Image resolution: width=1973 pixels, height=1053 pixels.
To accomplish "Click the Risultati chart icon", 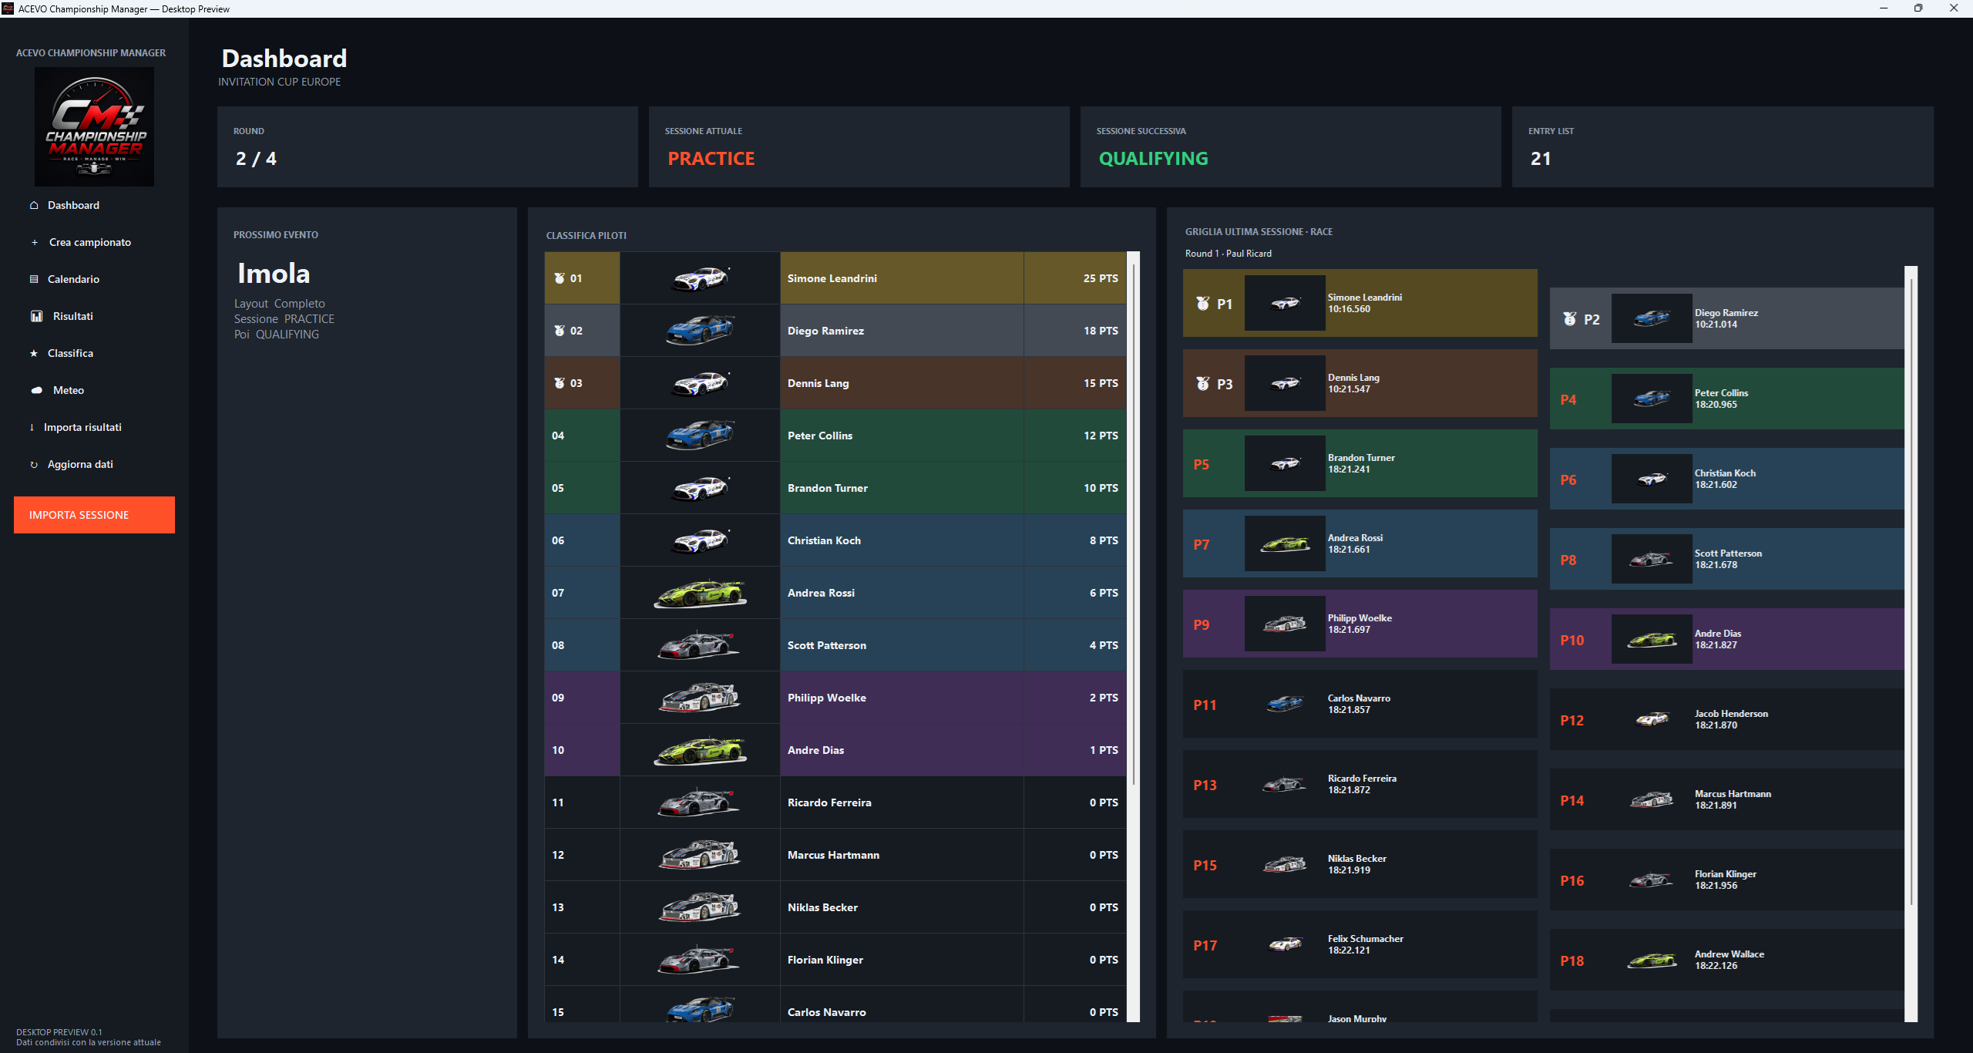I will [36, 316].
